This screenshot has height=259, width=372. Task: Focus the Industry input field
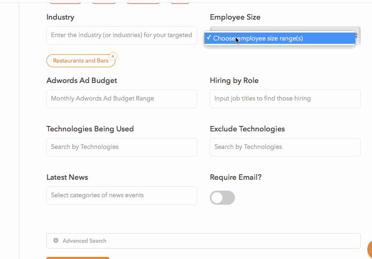click(x=122, y=35)
